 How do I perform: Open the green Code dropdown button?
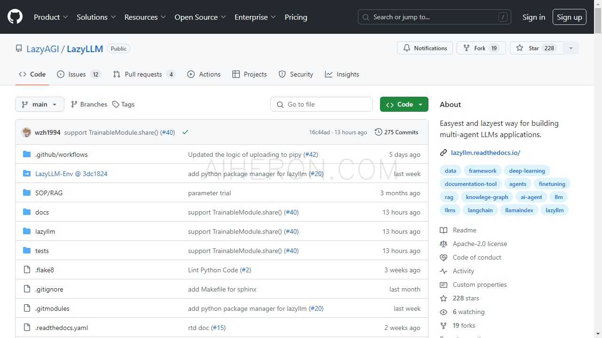pyautogui.click(x=404, y=104)
